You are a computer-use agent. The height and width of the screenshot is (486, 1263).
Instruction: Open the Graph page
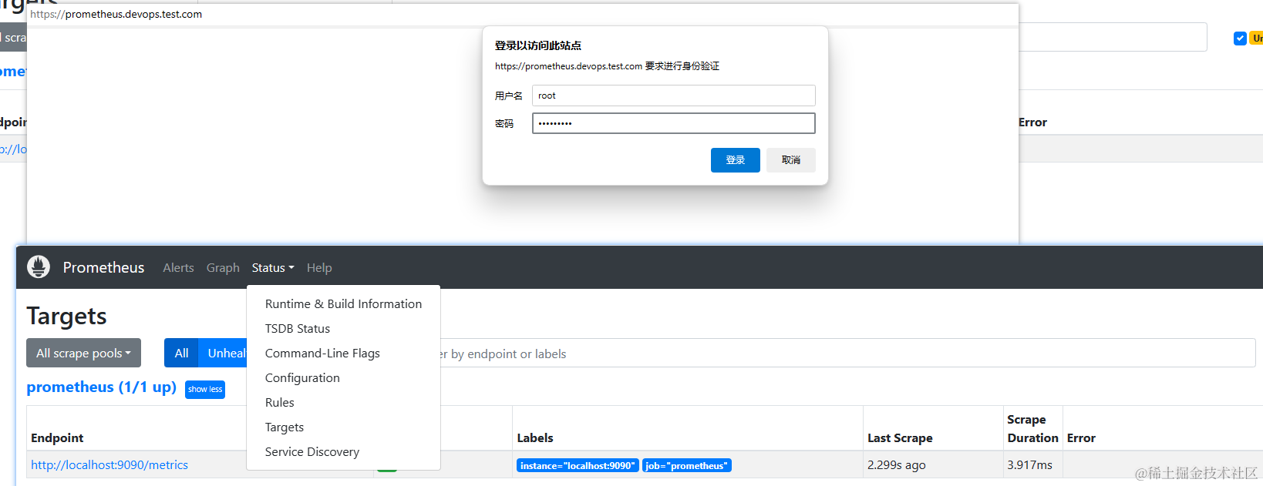(223, 267)
